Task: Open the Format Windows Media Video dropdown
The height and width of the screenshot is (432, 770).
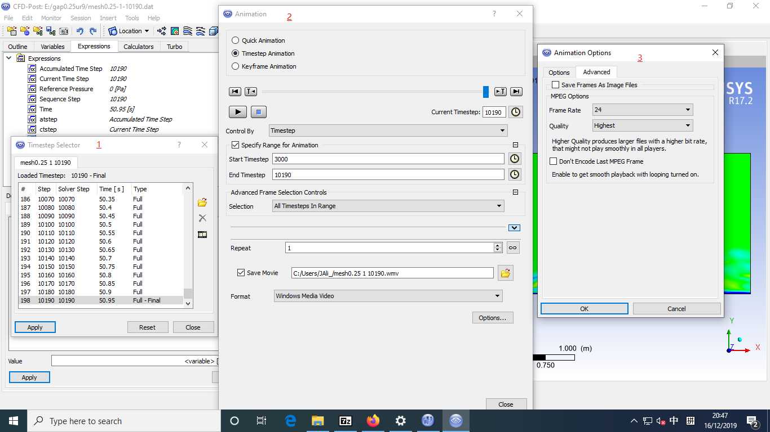Action: click(x=388, y=296)
